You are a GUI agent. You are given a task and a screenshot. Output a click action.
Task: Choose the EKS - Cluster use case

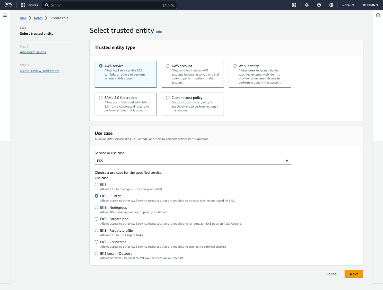coord(97,196)
